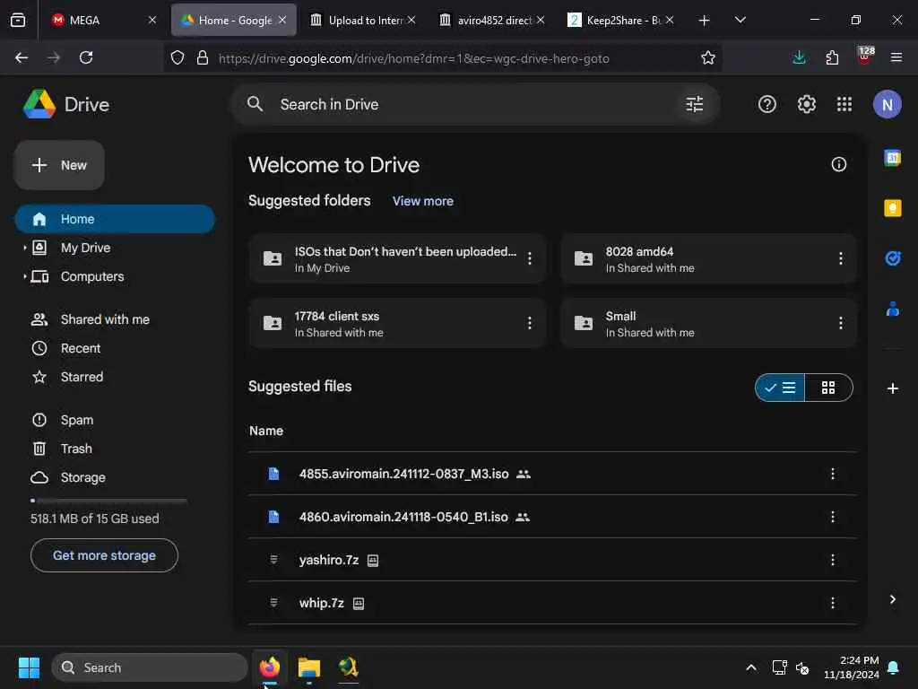Click the browser address bar URL
The image size is (918, 689).
coord(413,58)
